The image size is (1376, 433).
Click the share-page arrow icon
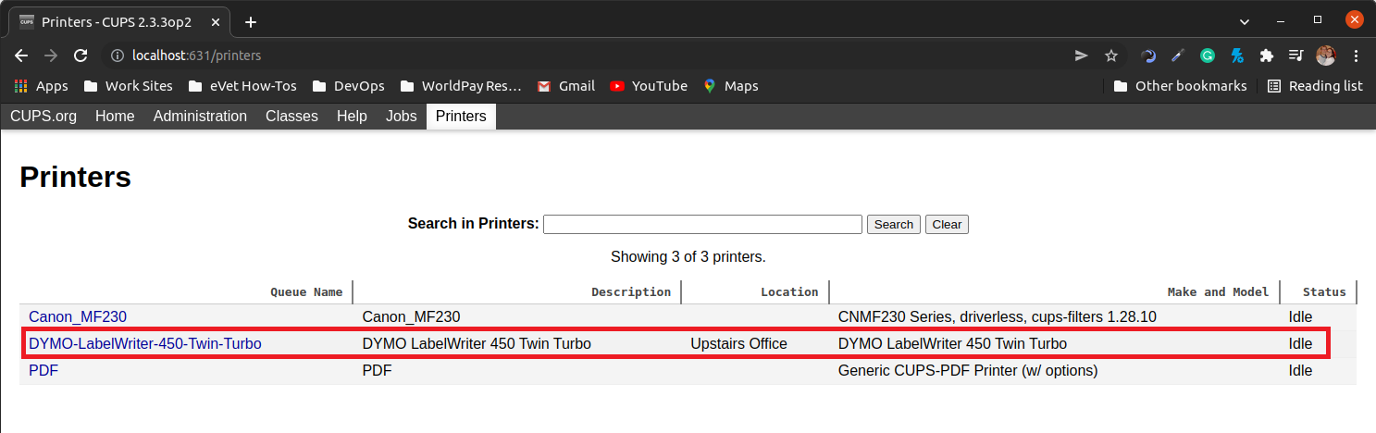click(1081, 56)
